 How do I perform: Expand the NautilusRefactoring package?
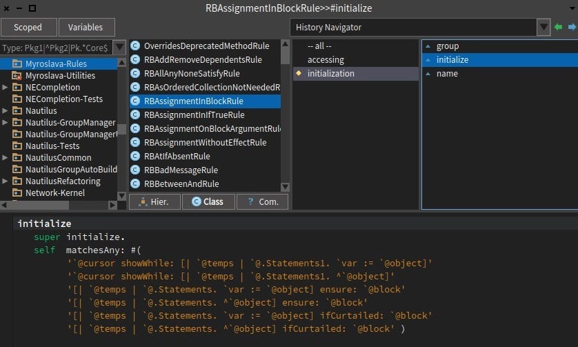click(x=5, y=181)
